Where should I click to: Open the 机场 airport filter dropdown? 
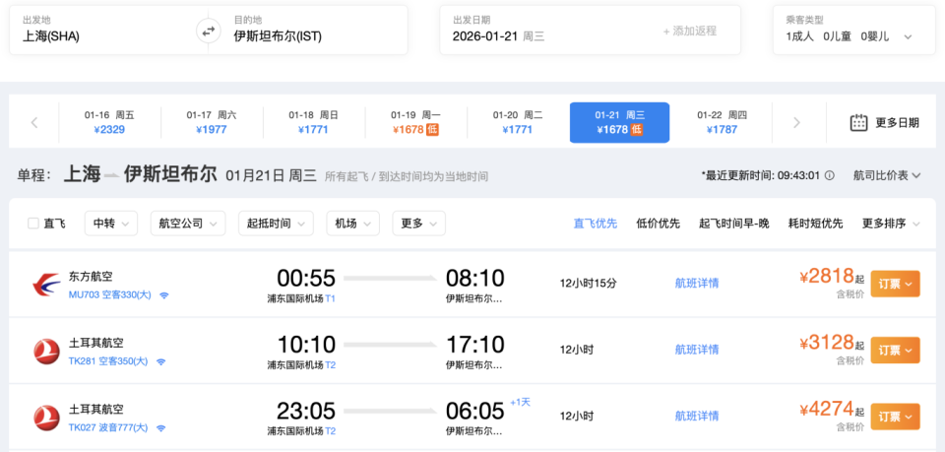(x=352, y=224)
